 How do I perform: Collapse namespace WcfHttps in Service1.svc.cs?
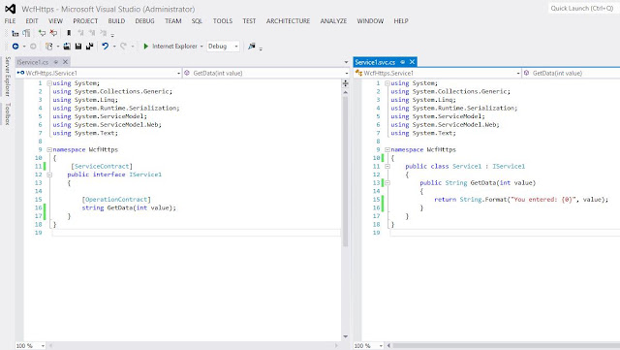(x=387, y=149)
